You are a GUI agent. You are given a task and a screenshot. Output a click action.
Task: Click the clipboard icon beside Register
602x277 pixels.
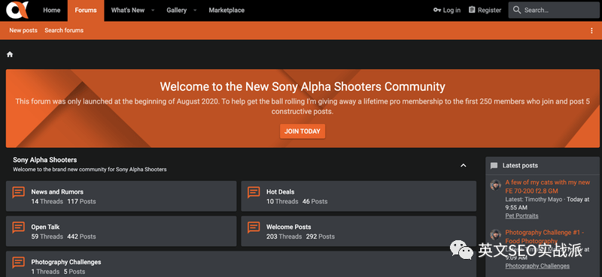click(472, 10)
